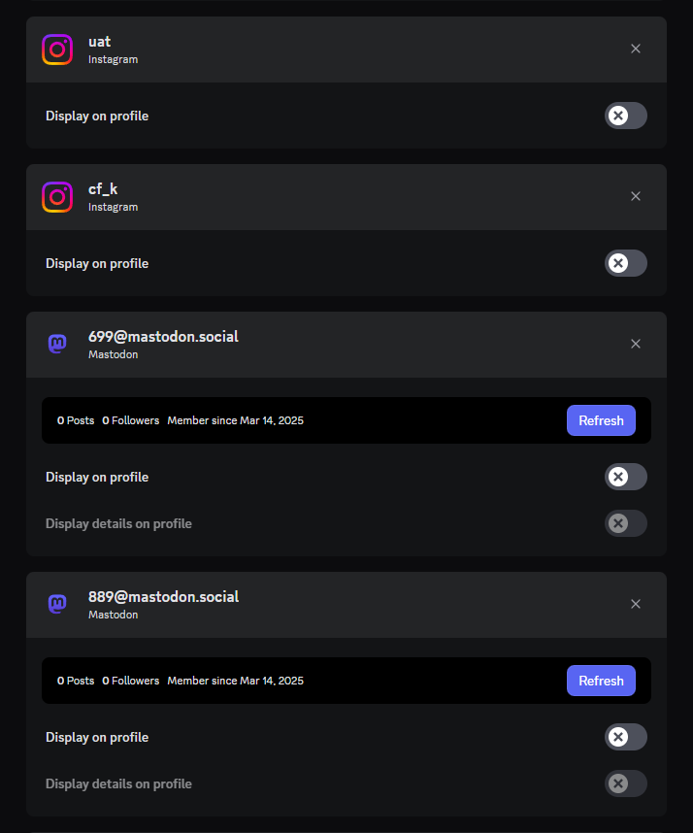
Task: Remove the cf_k Instagram connection
Action: pyautogui.click(x=636, y=196)
